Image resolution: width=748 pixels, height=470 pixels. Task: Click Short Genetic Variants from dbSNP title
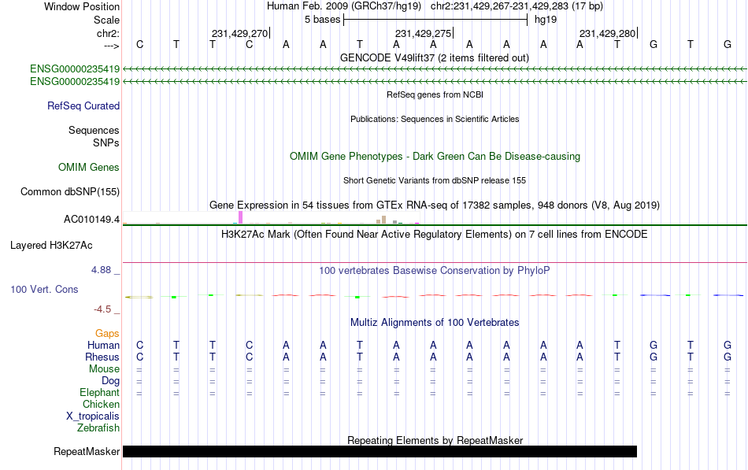pos(435,180)
